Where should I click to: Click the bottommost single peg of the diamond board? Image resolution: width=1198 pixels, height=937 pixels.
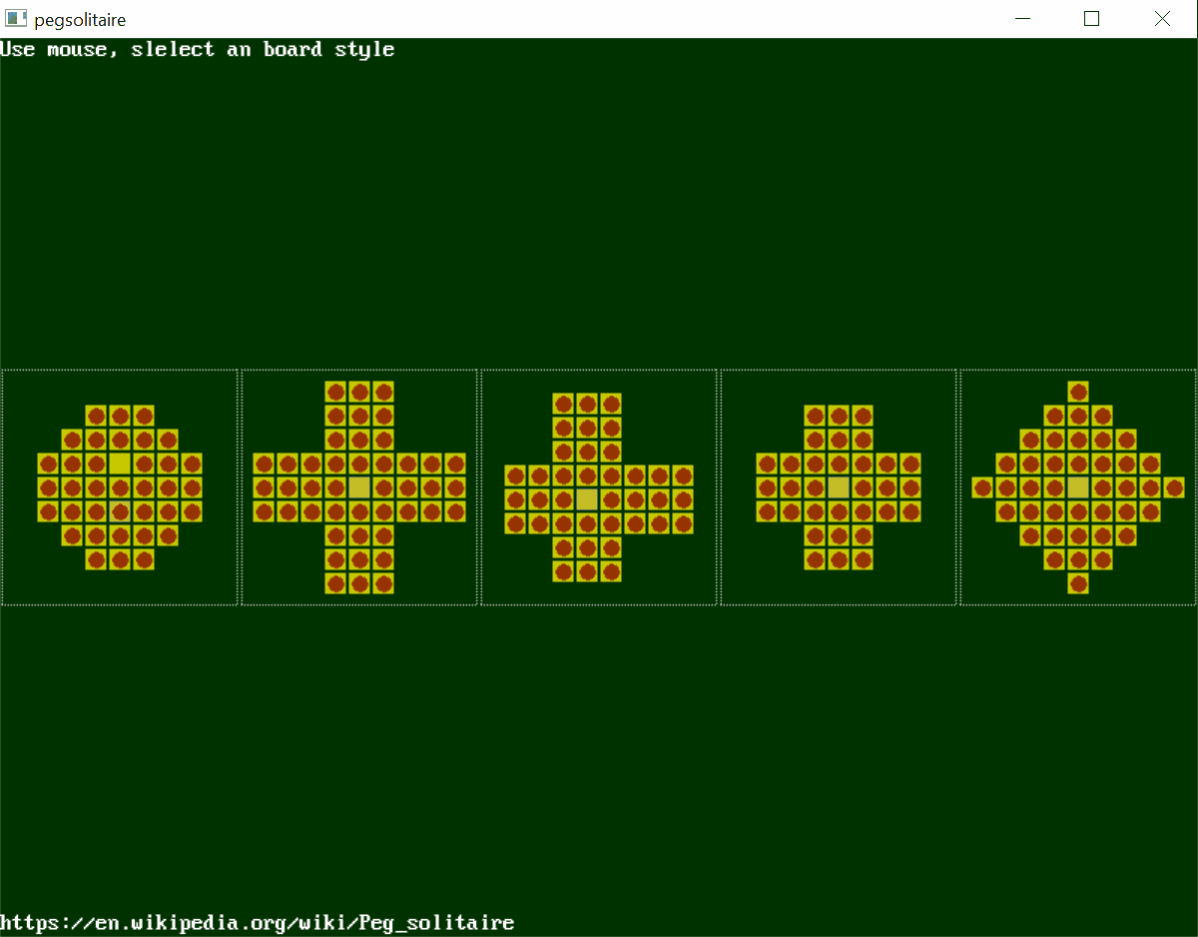point(1078,583)
